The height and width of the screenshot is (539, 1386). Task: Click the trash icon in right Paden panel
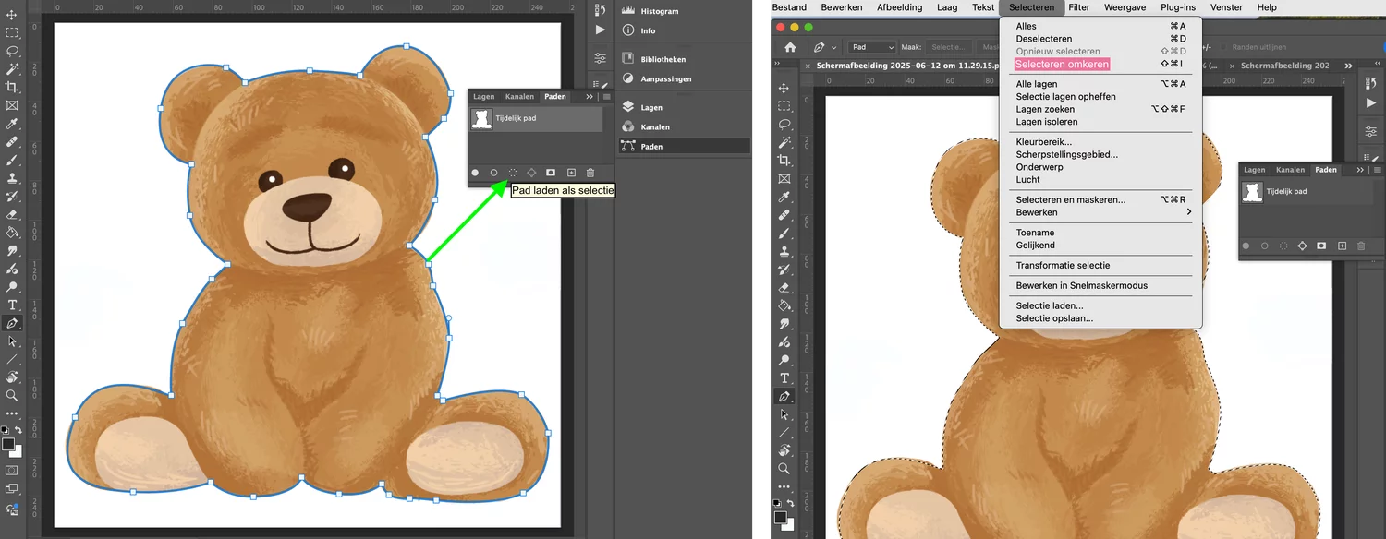tap(1360, 246)
